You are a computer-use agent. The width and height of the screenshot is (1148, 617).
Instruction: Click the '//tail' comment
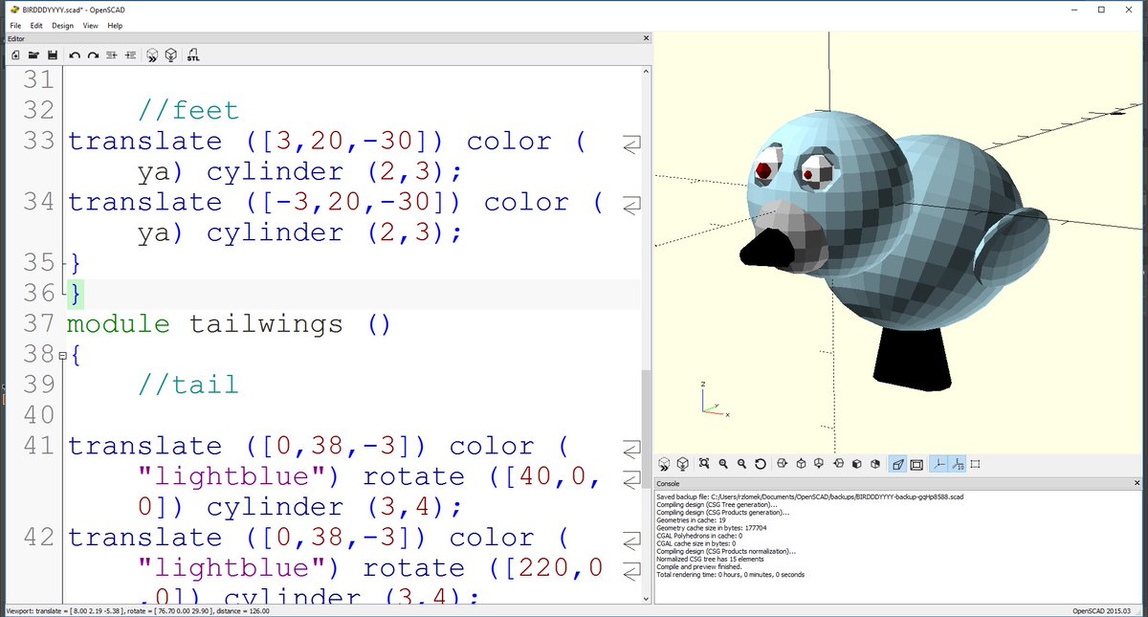[188, 386]
